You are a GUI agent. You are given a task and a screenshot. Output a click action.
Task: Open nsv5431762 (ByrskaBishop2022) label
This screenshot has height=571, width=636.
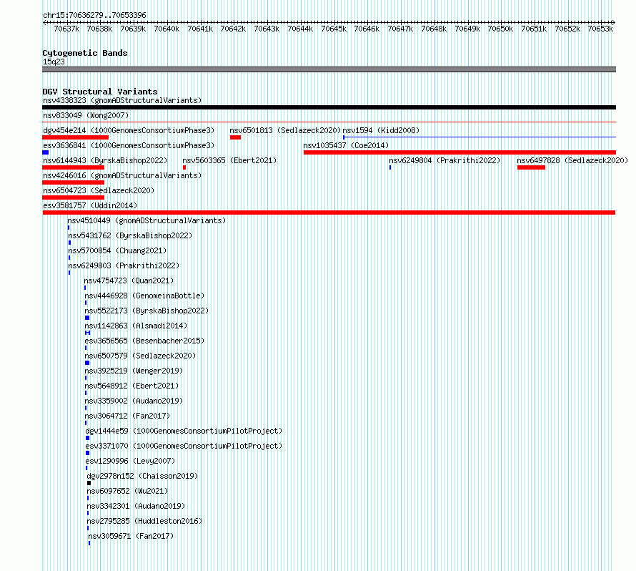click(130, 235)
